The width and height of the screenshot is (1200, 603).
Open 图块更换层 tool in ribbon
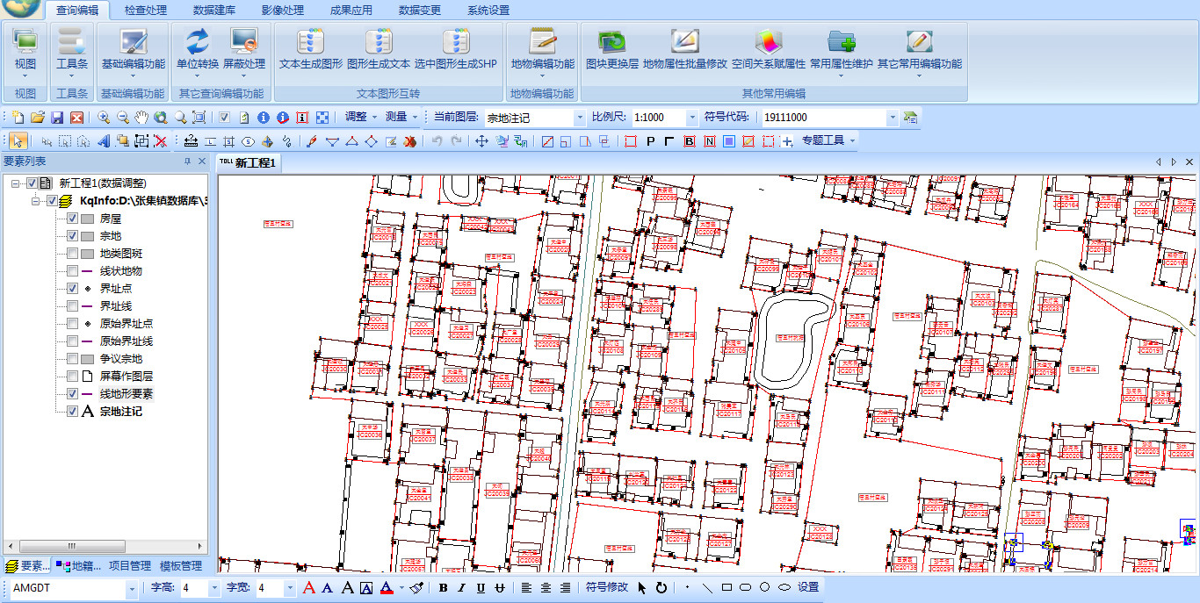(612, 49)
